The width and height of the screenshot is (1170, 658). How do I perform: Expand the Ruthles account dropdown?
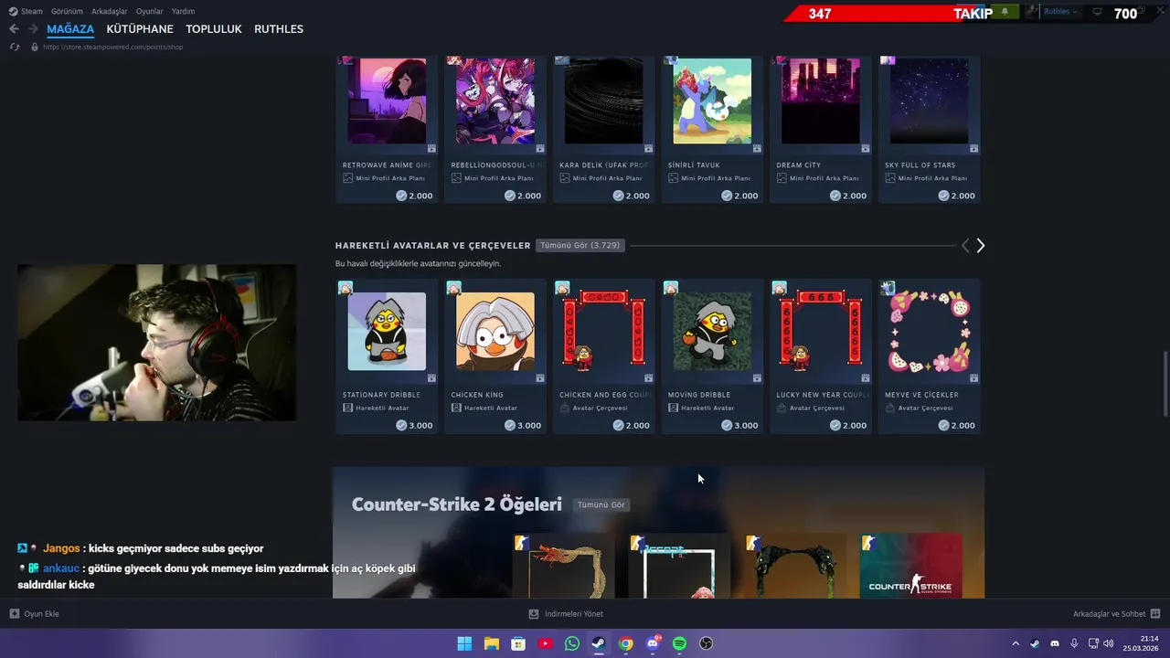coord(1059,12)
